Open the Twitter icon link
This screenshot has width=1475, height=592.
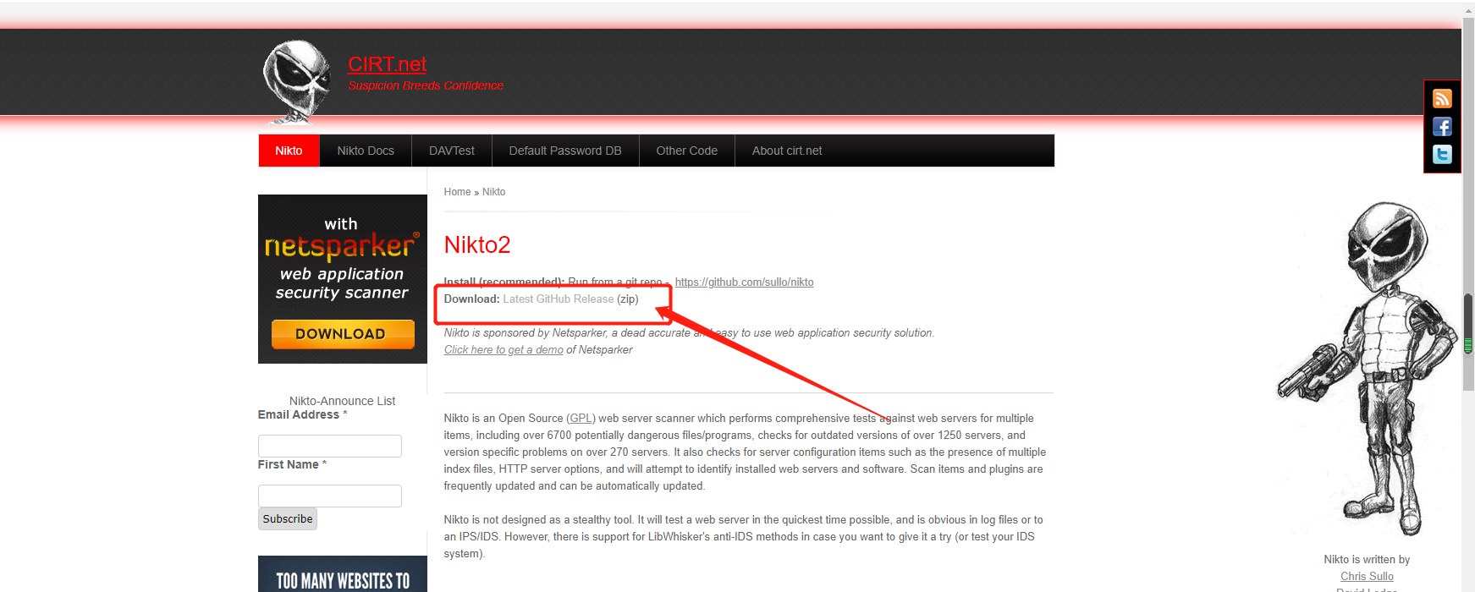pyautogui.click(x=1442, y=155)
